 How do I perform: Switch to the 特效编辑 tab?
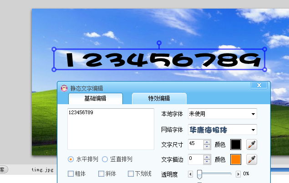pyautogui.click(x=159, y=99)
